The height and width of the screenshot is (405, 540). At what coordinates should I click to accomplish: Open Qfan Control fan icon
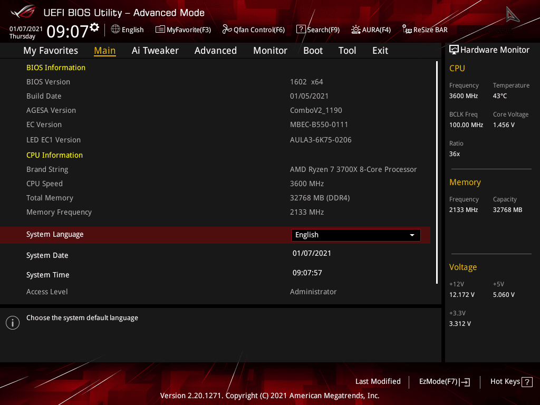pyautogui.click(x=227, y=30)
